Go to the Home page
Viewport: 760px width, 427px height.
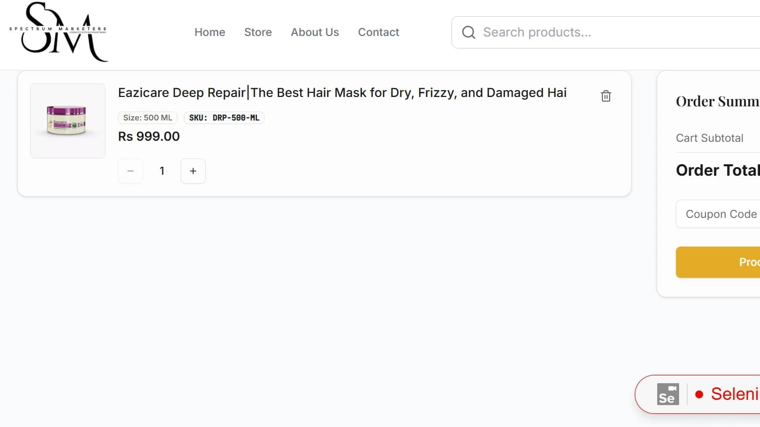point(209,32)
